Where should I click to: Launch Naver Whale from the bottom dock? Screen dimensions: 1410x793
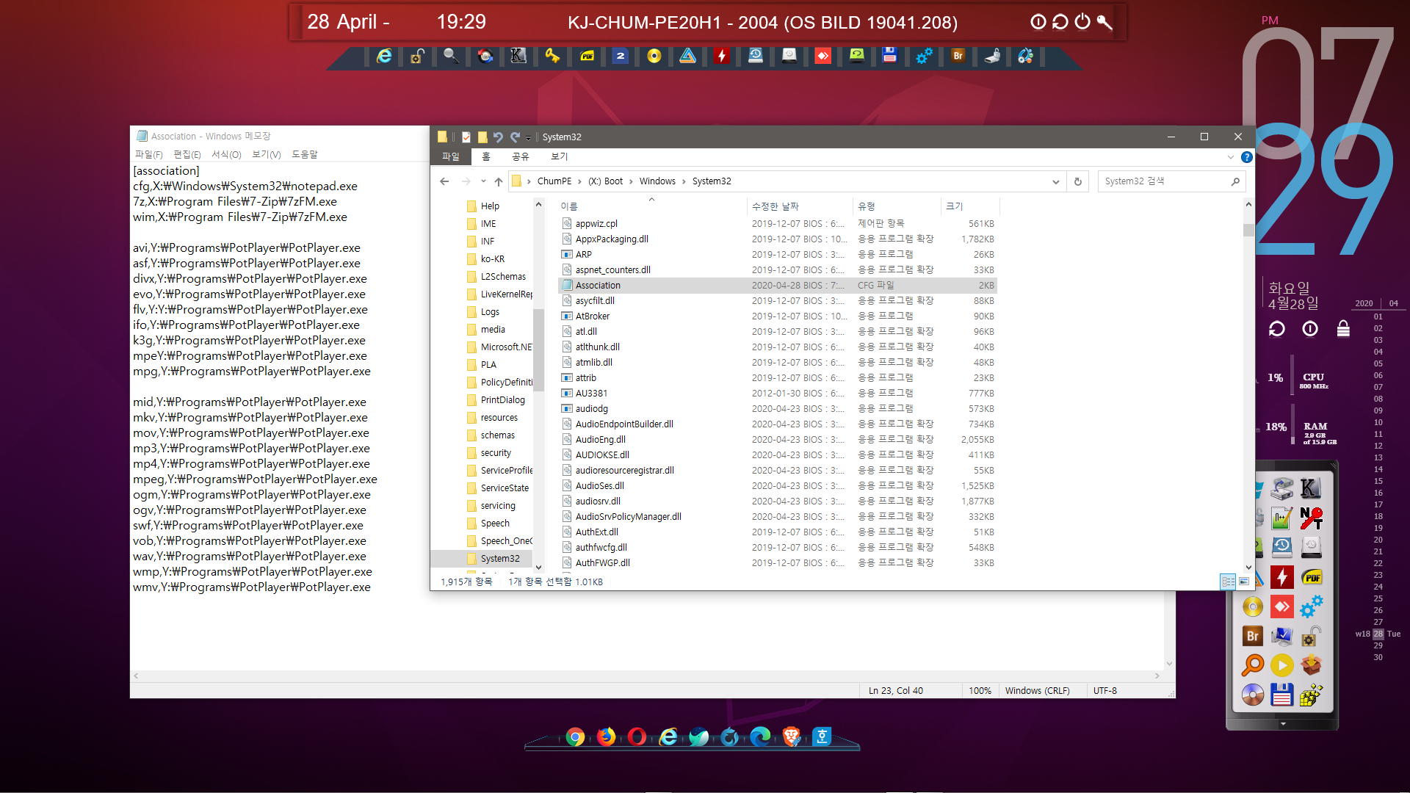point(698,737)
